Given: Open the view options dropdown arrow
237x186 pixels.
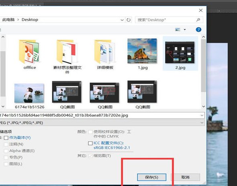Looking at the screenshot, I should 185,30.
